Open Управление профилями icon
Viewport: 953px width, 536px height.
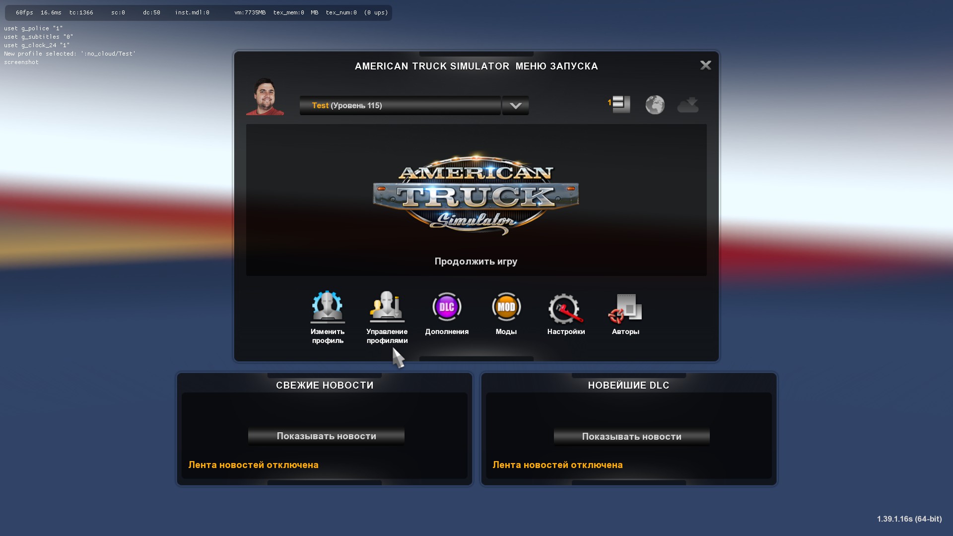tap(387, 307)
